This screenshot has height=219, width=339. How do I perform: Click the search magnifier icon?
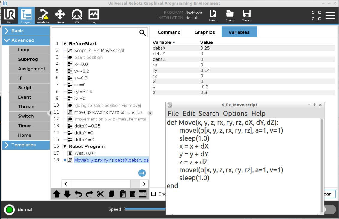tap(142, 33)
